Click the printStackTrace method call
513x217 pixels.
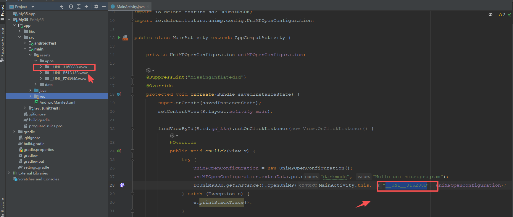coord(221,202)
